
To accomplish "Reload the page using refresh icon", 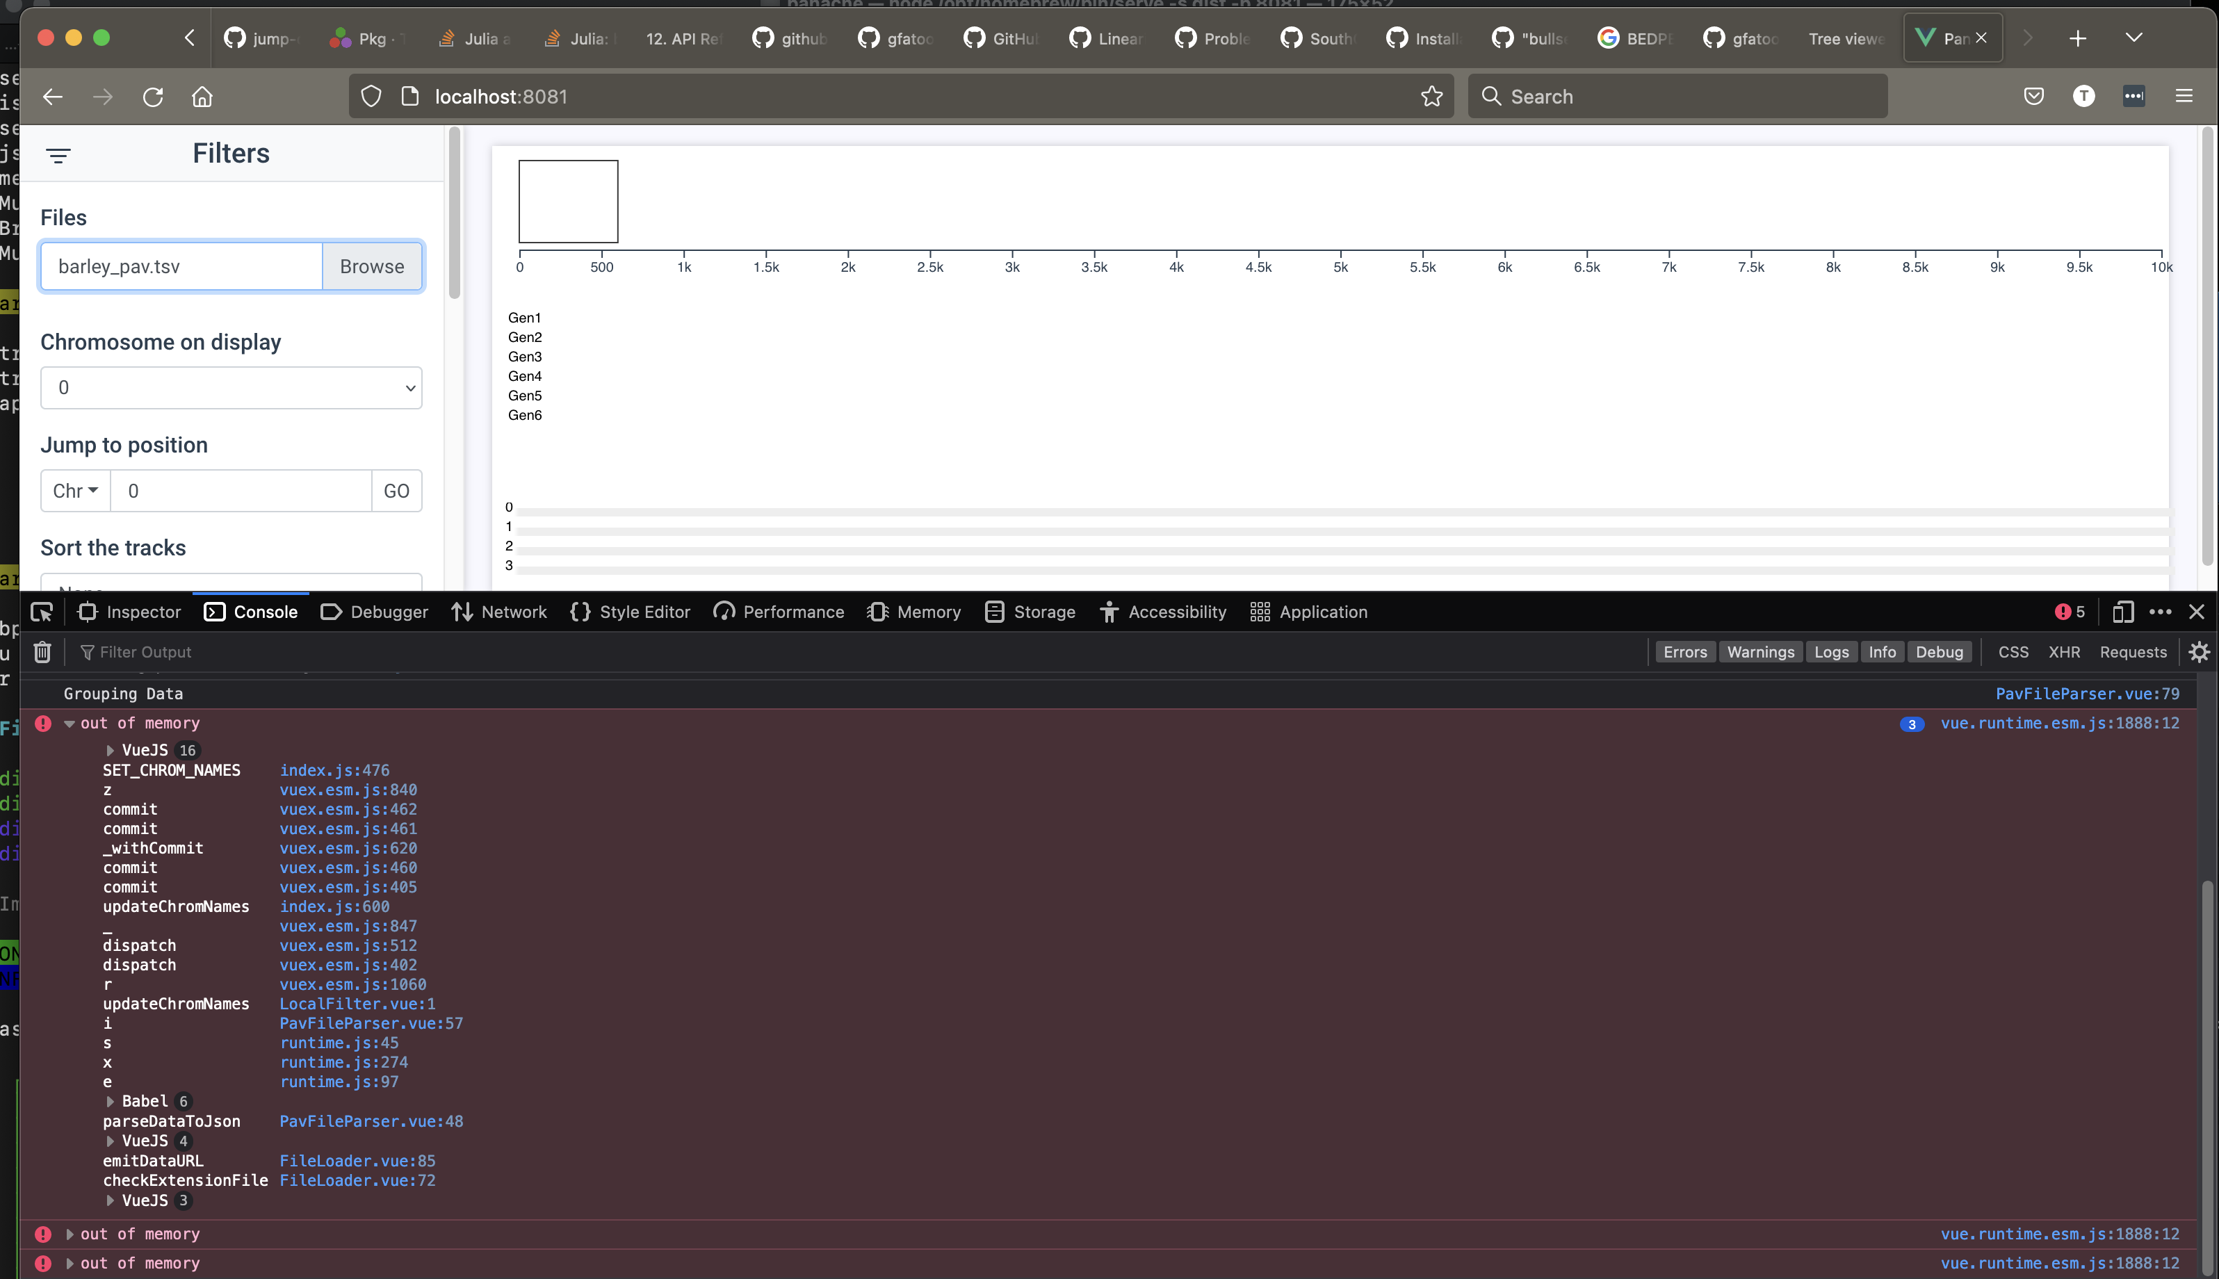I will pos(153,97).
